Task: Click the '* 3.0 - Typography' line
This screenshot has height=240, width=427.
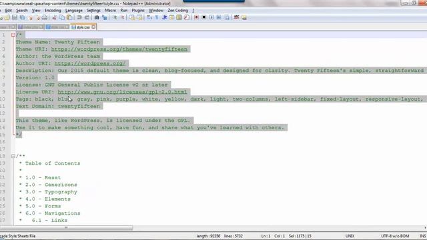Action: tap(48, 192)
